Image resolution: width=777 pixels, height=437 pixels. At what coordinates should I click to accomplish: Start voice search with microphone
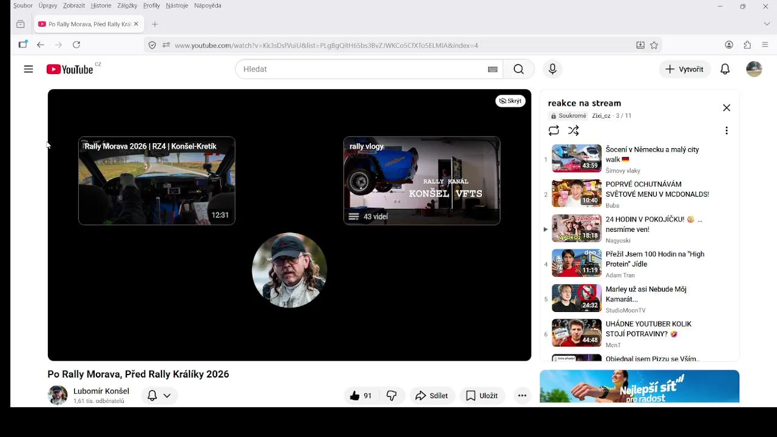pyautogui.click(x=552, y=69)
